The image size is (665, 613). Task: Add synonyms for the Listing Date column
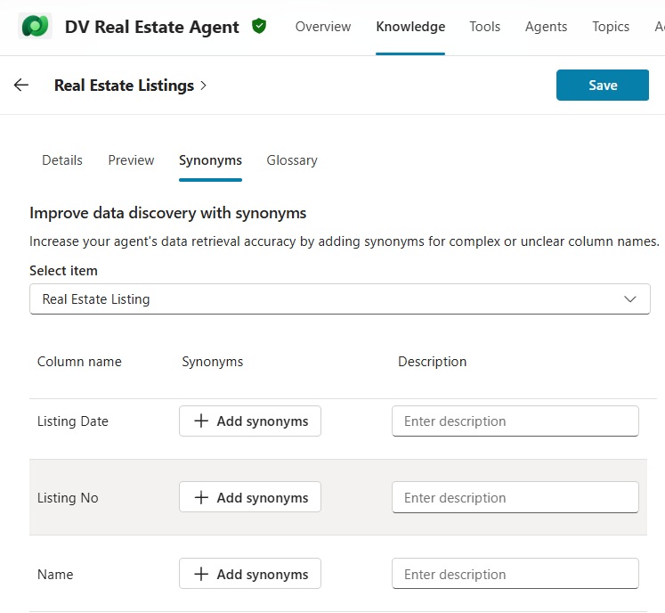[250, 421]
